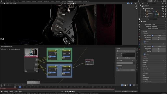Open the Tool properties tab icon
Screen dimensions: 167x94
pos(139,22)
